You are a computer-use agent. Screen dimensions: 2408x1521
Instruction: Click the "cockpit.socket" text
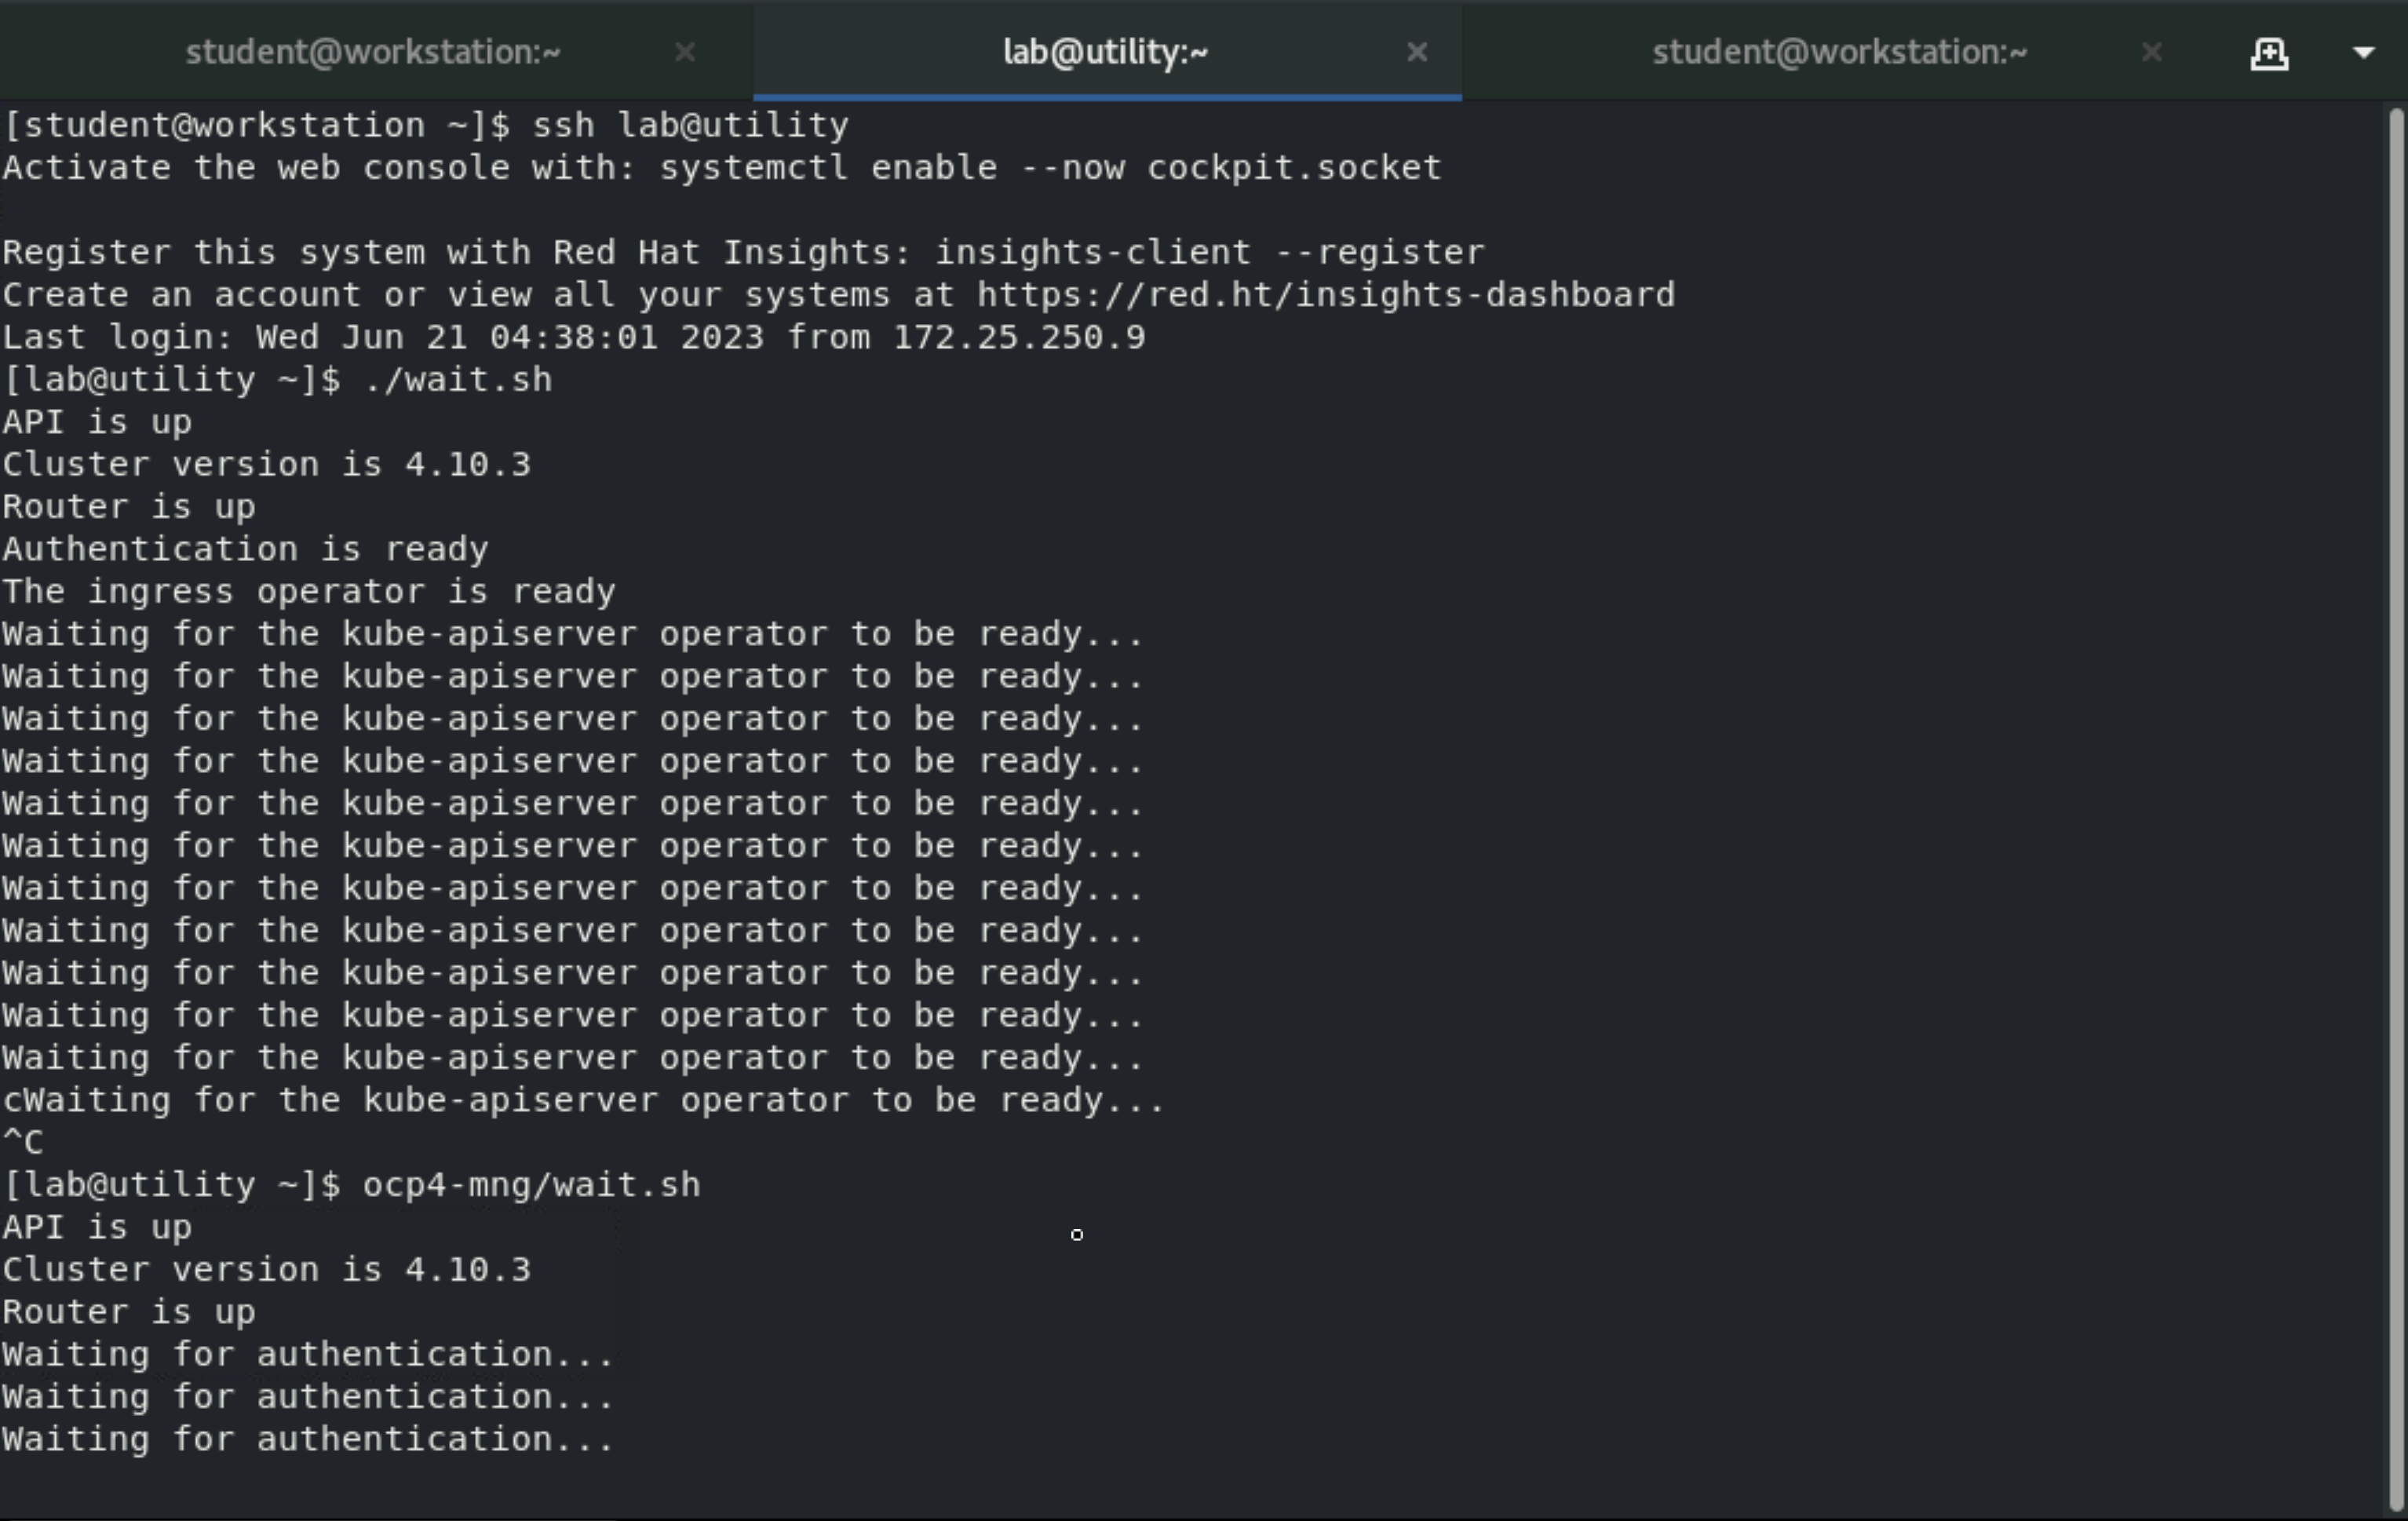[1294, 168]
